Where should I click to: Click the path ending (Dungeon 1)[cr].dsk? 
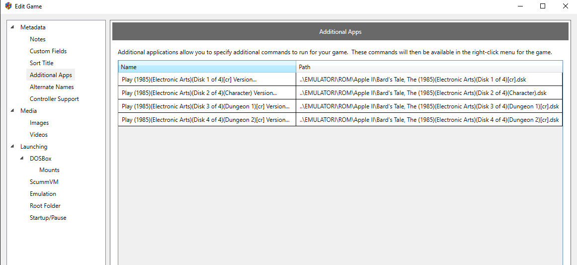pyautogui.click(x=429, y=106)
